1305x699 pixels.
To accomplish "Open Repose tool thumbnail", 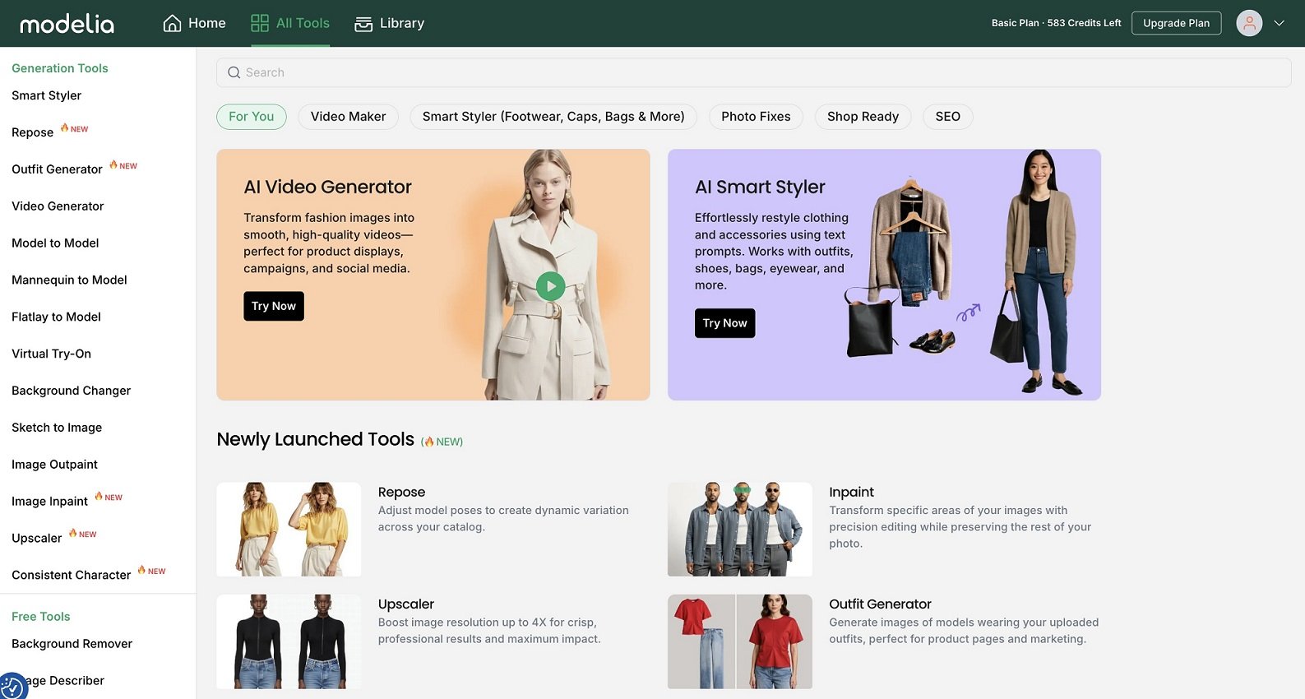I will [289, 529].
